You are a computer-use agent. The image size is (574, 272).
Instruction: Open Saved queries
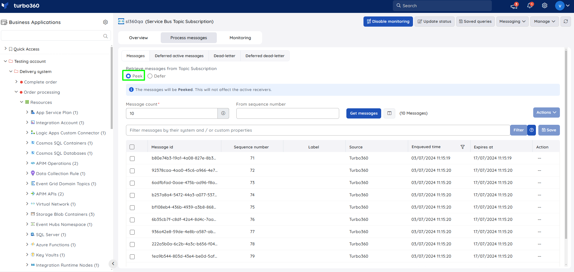click(475, 22)
